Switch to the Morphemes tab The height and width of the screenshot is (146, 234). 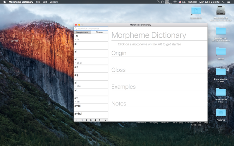[82, 32]
